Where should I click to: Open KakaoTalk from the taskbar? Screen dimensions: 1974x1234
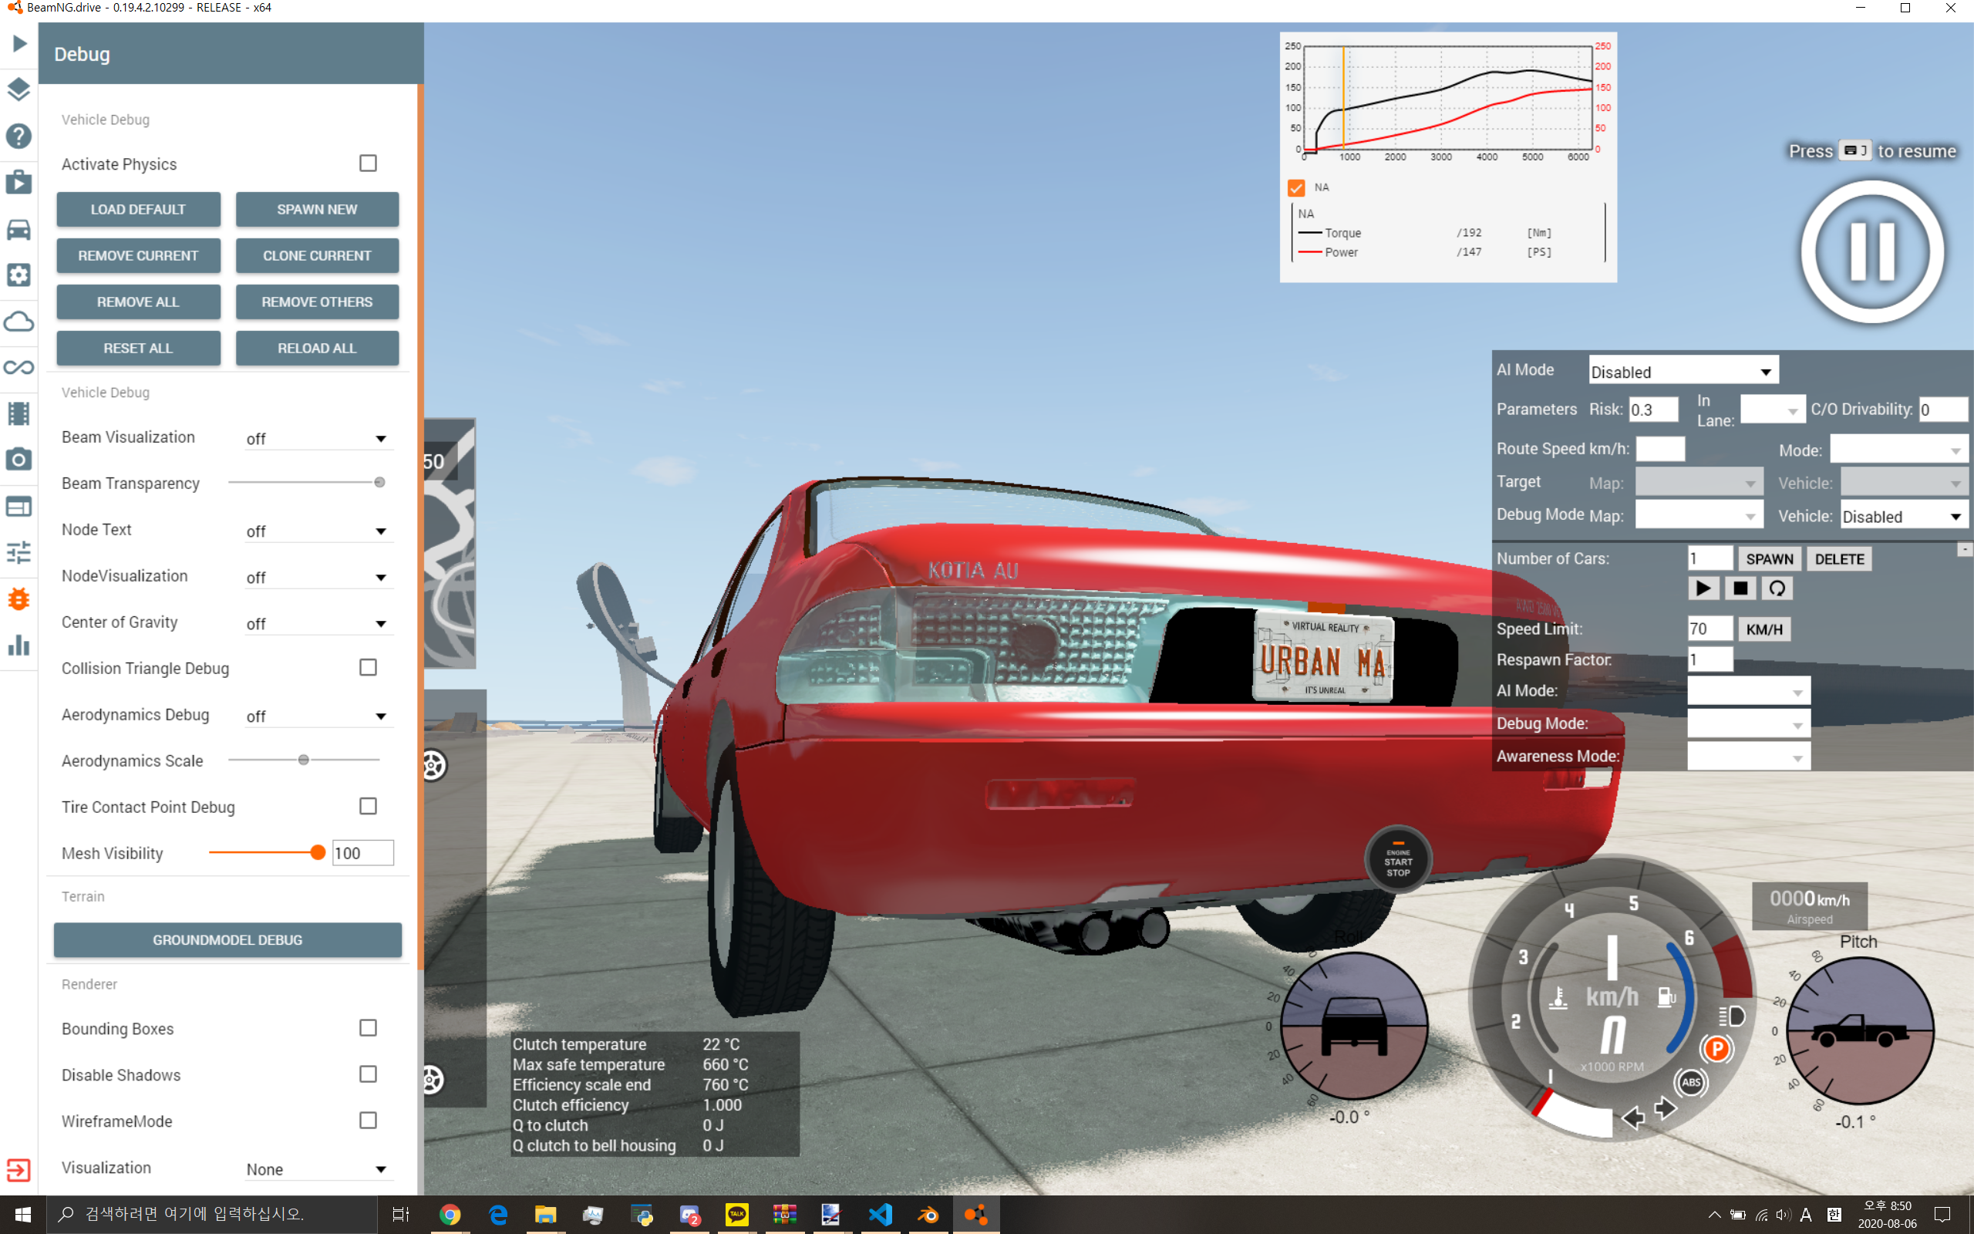point(737,1215)
